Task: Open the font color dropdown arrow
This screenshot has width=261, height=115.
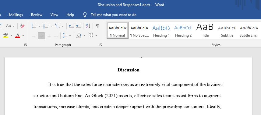Action: pos(23,35)
